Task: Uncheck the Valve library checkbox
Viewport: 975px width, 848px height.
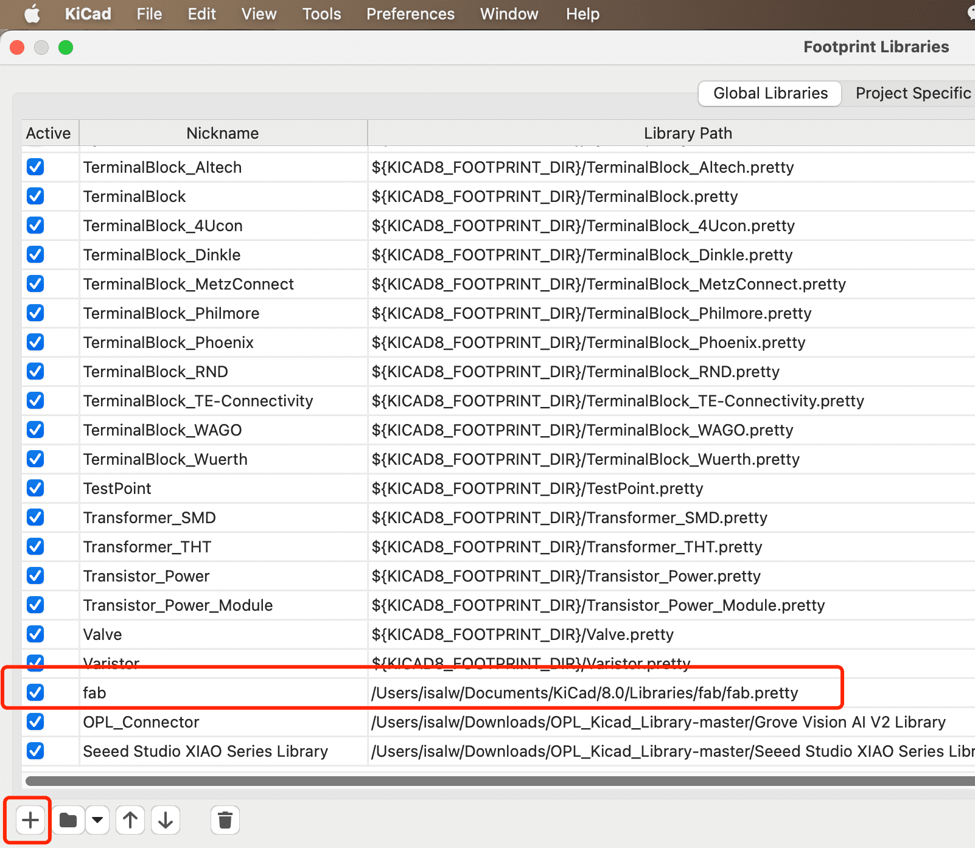Action: pyautogui.click(x=35, y=634)
